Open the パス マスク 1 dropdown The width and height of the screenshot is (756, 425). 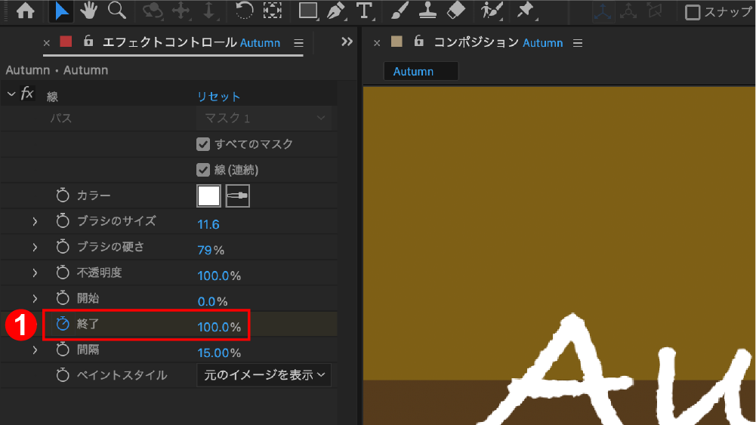264,118
